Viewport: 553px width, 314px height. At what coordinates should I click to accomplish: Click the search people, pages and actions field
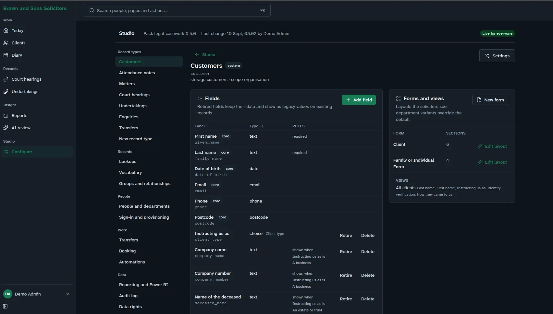tap(177, 10)
